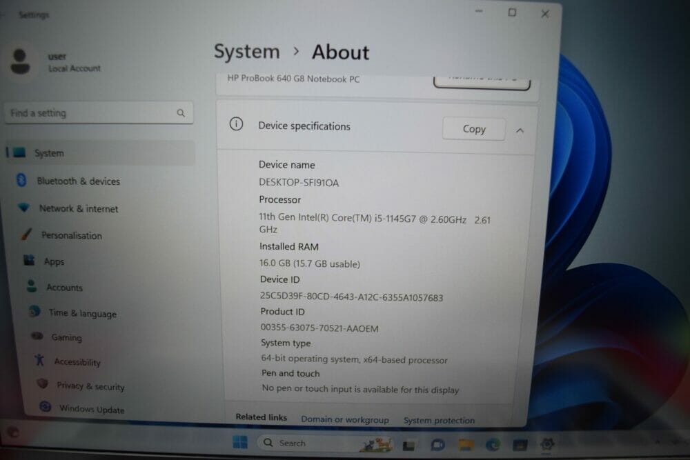Click the Device ID value starting 25C5D39F
Screen dimensions: 690x460
352,297
